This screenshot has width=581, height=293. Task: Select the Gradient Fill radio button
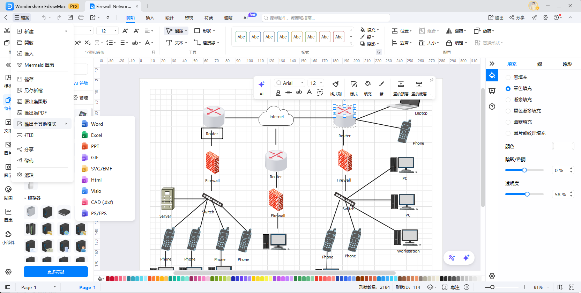click(x=508, y=100)
